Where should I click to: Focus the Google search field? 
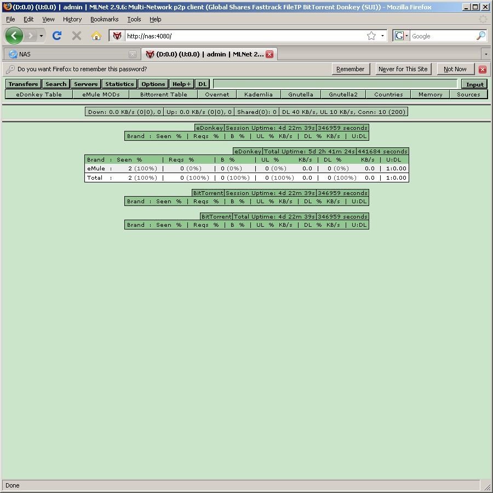(x=443, y=36)
